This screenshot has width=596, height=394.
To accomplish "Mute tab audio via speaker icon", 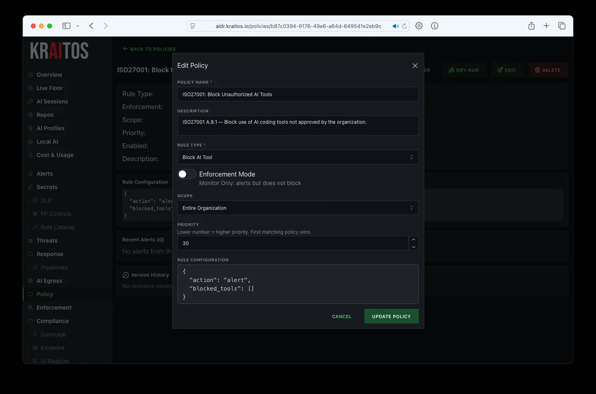I will pyautogui.click(x=395, y=26).
